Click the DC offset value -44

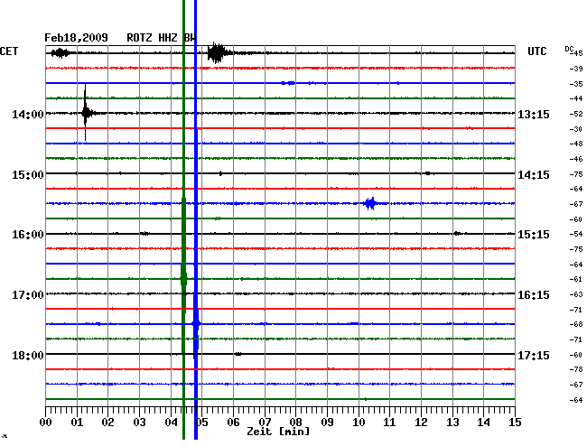(x=576, y=98)
